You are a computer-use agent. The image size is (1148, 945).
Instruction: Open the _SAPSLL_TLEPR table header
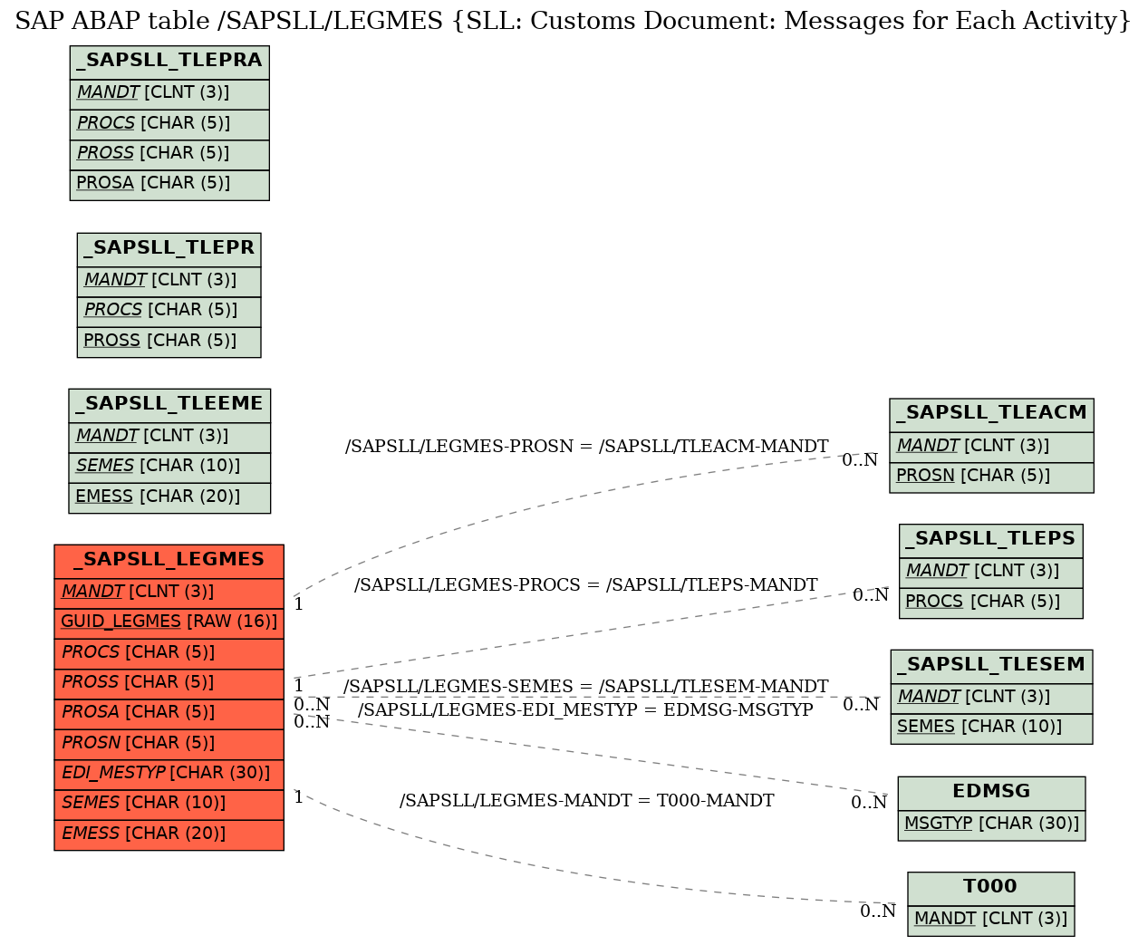[169, 250]
